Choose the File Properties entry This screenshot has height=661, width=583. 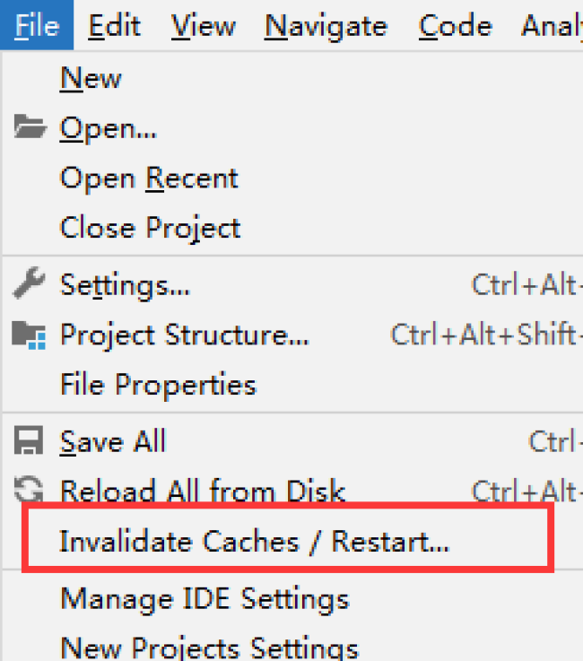point(293,385)
